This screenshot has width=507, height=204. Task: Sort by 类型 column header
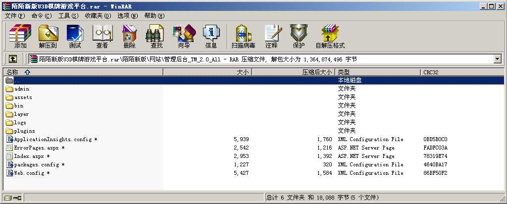tap(378, 72)
